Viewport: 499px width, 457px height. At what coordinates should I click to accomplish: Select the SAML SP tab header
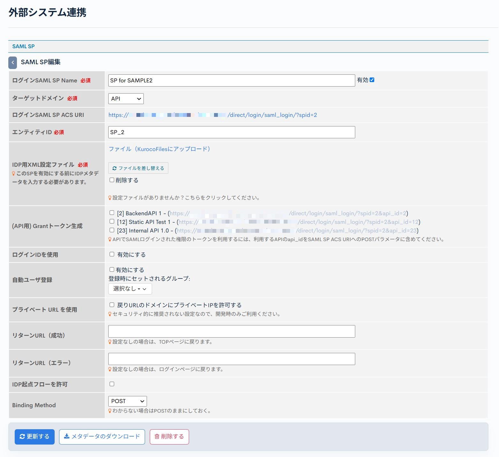point(23,46)
